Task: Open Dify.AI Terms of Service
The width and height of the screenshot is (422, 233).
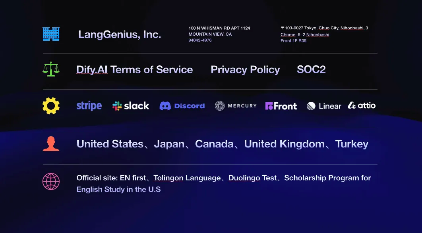Action: click(134, 70)
